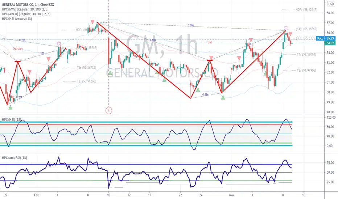Click the 58.00 value on the price axis

pos(330,13)
